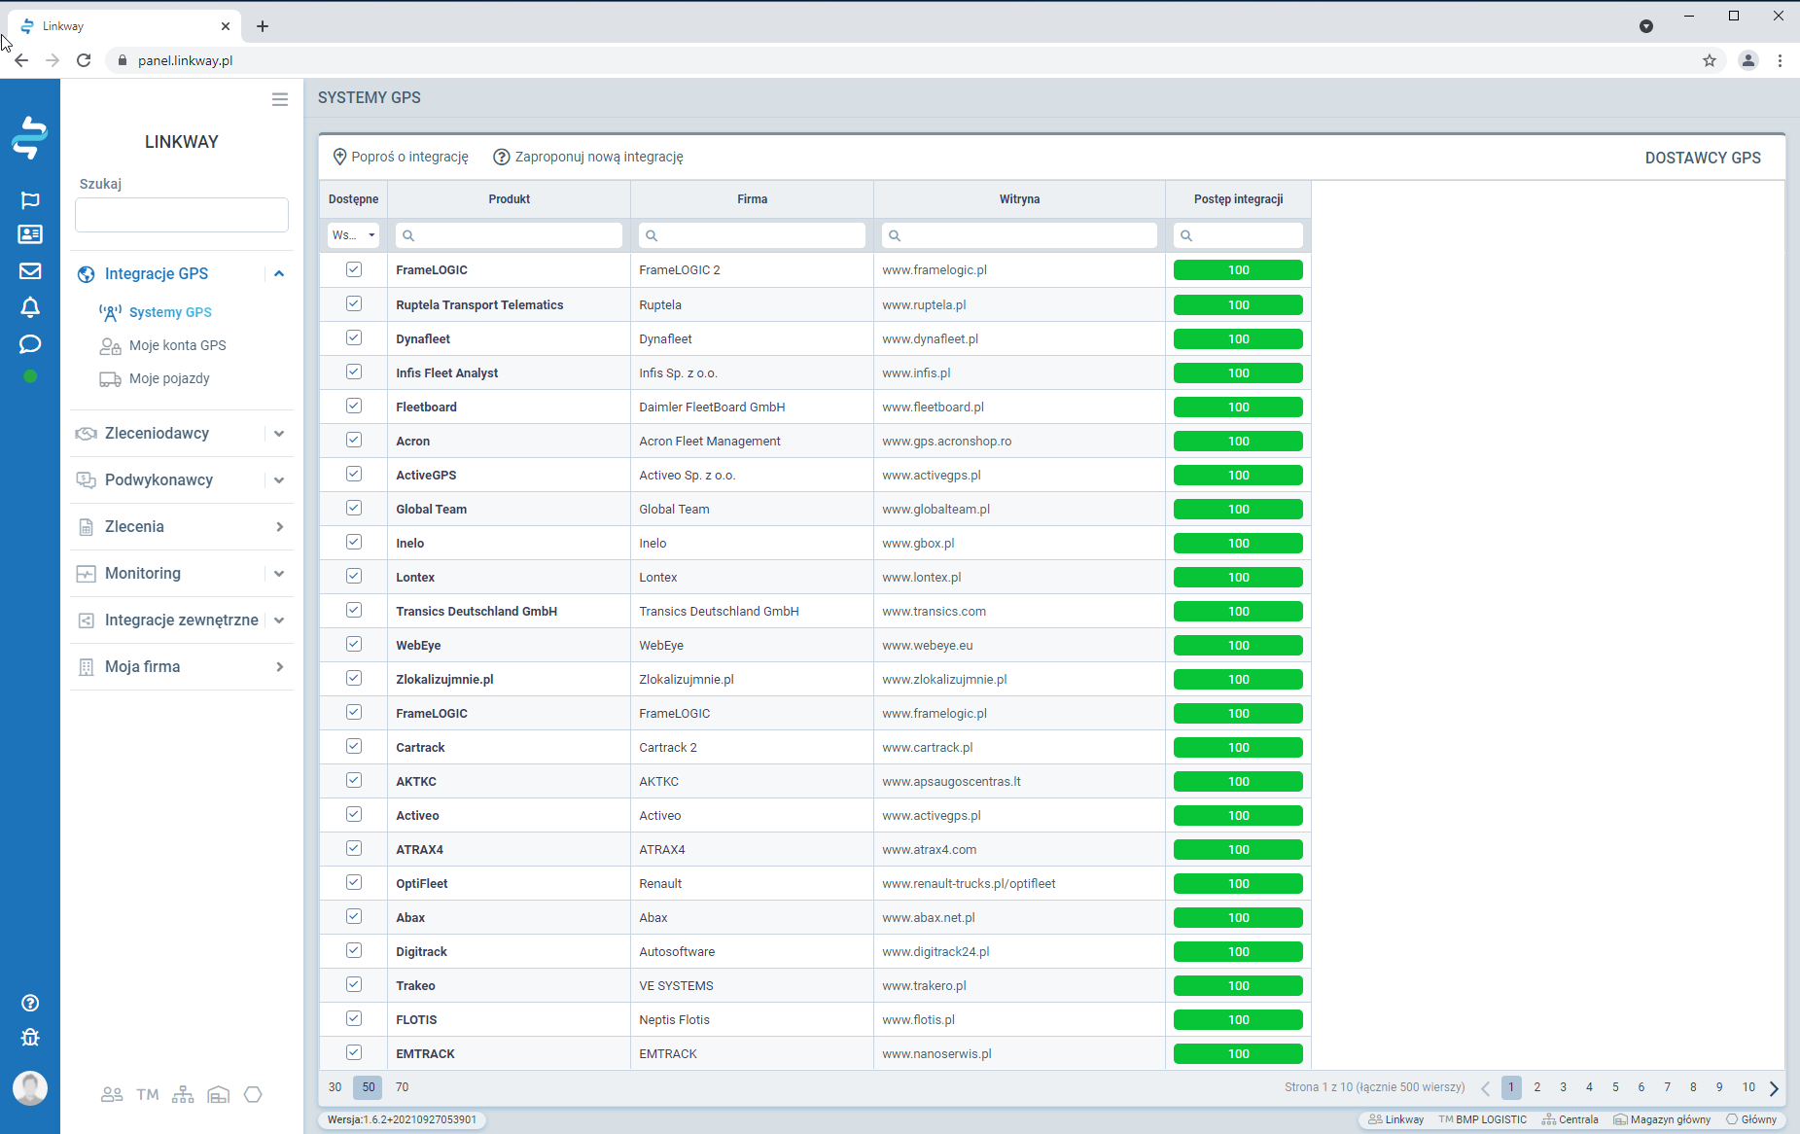Expand Integracje zewnętrzne section
This screenshot has height=1134, width=1800.
pos(279,620)
